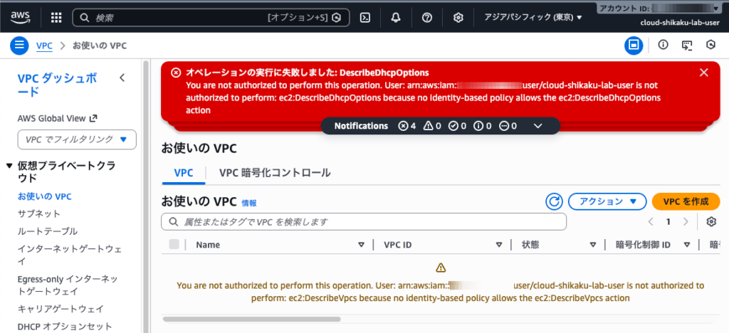
Task: Expand the Notifications bar chevron
Action: [538, 126]
